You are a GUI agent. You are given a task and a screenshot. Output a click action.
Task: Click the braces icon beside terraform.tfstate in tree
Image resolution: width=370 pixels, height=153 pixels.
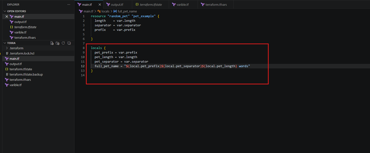[x=7, y=69]
